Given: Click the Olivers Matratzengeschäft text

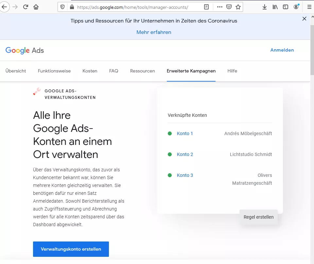Looking at the screenshot, I should [252, 179].
